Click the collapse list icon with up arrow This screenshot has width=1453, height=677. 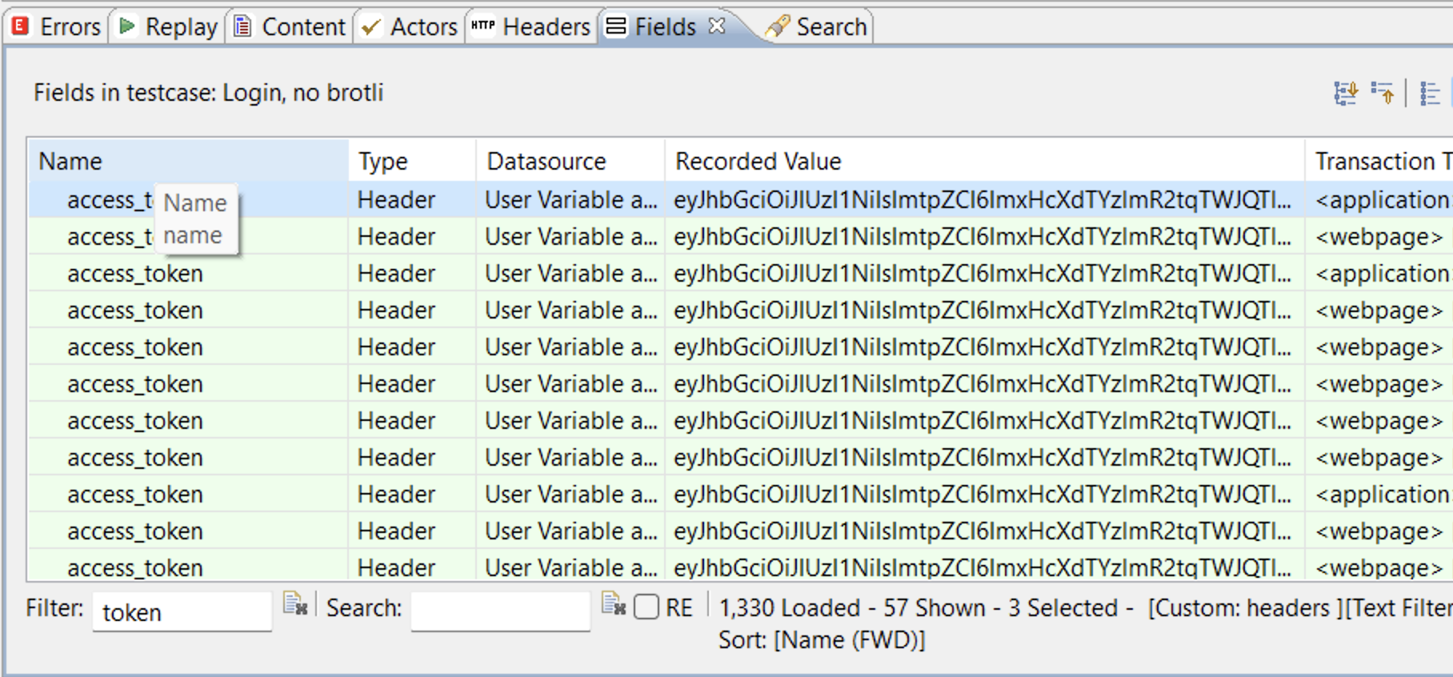[x=1383, y=94]
